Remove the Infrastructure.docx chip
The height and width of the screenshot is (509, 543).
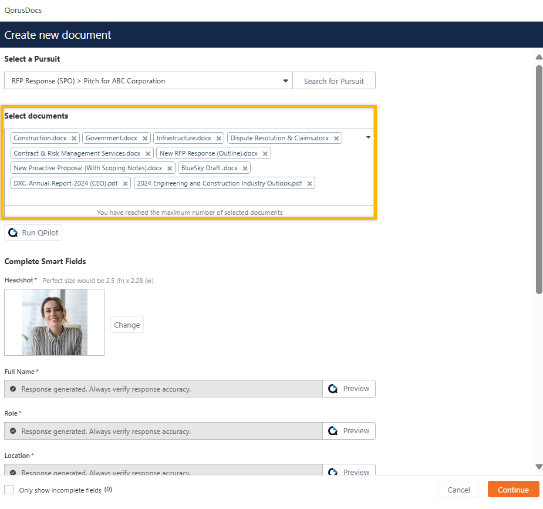[219, 139]
